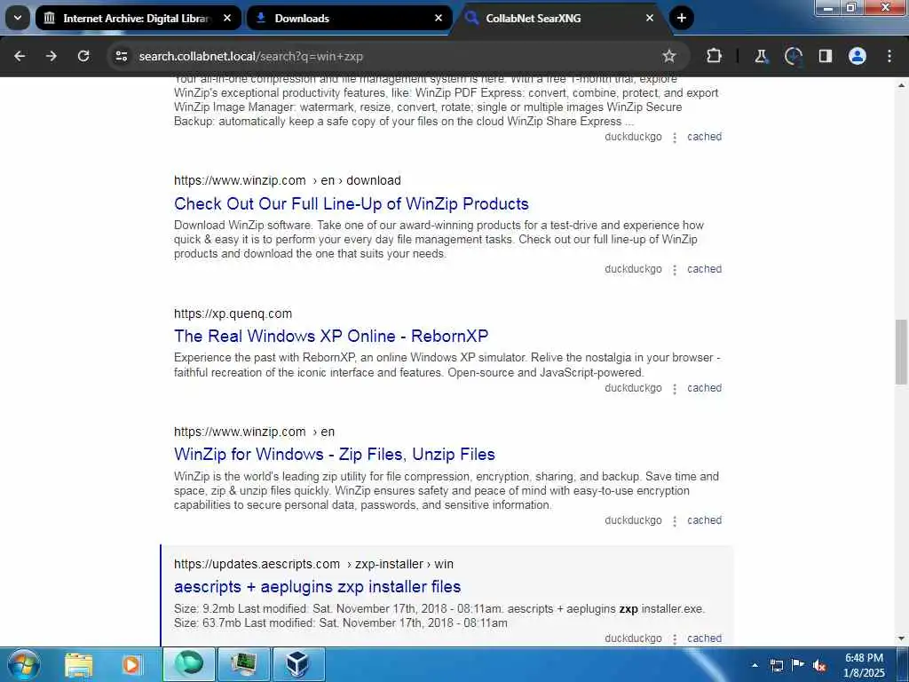Click duckduckgo label under WinZip for Windows result
The image size is (909, 682).
[633, 520]
